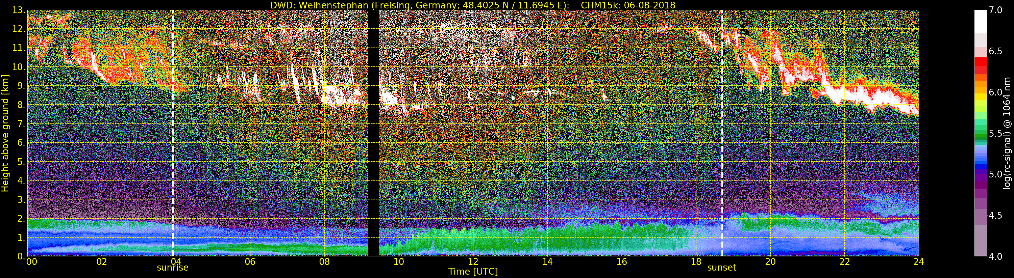Click the '4.' height tick label
Viewport: 1014px width, 278px height.
[21, 180]
